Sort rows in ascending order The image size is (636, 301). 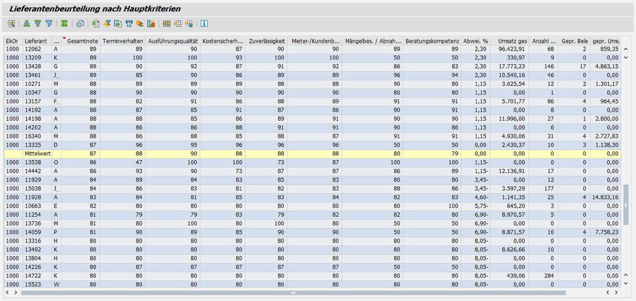27,24
